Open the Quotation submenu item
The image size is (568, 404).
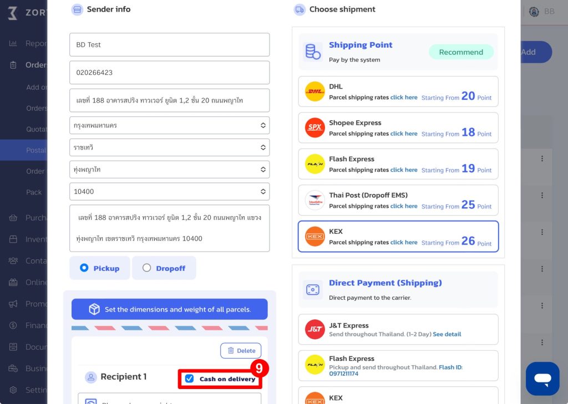(x=36, y=129)
